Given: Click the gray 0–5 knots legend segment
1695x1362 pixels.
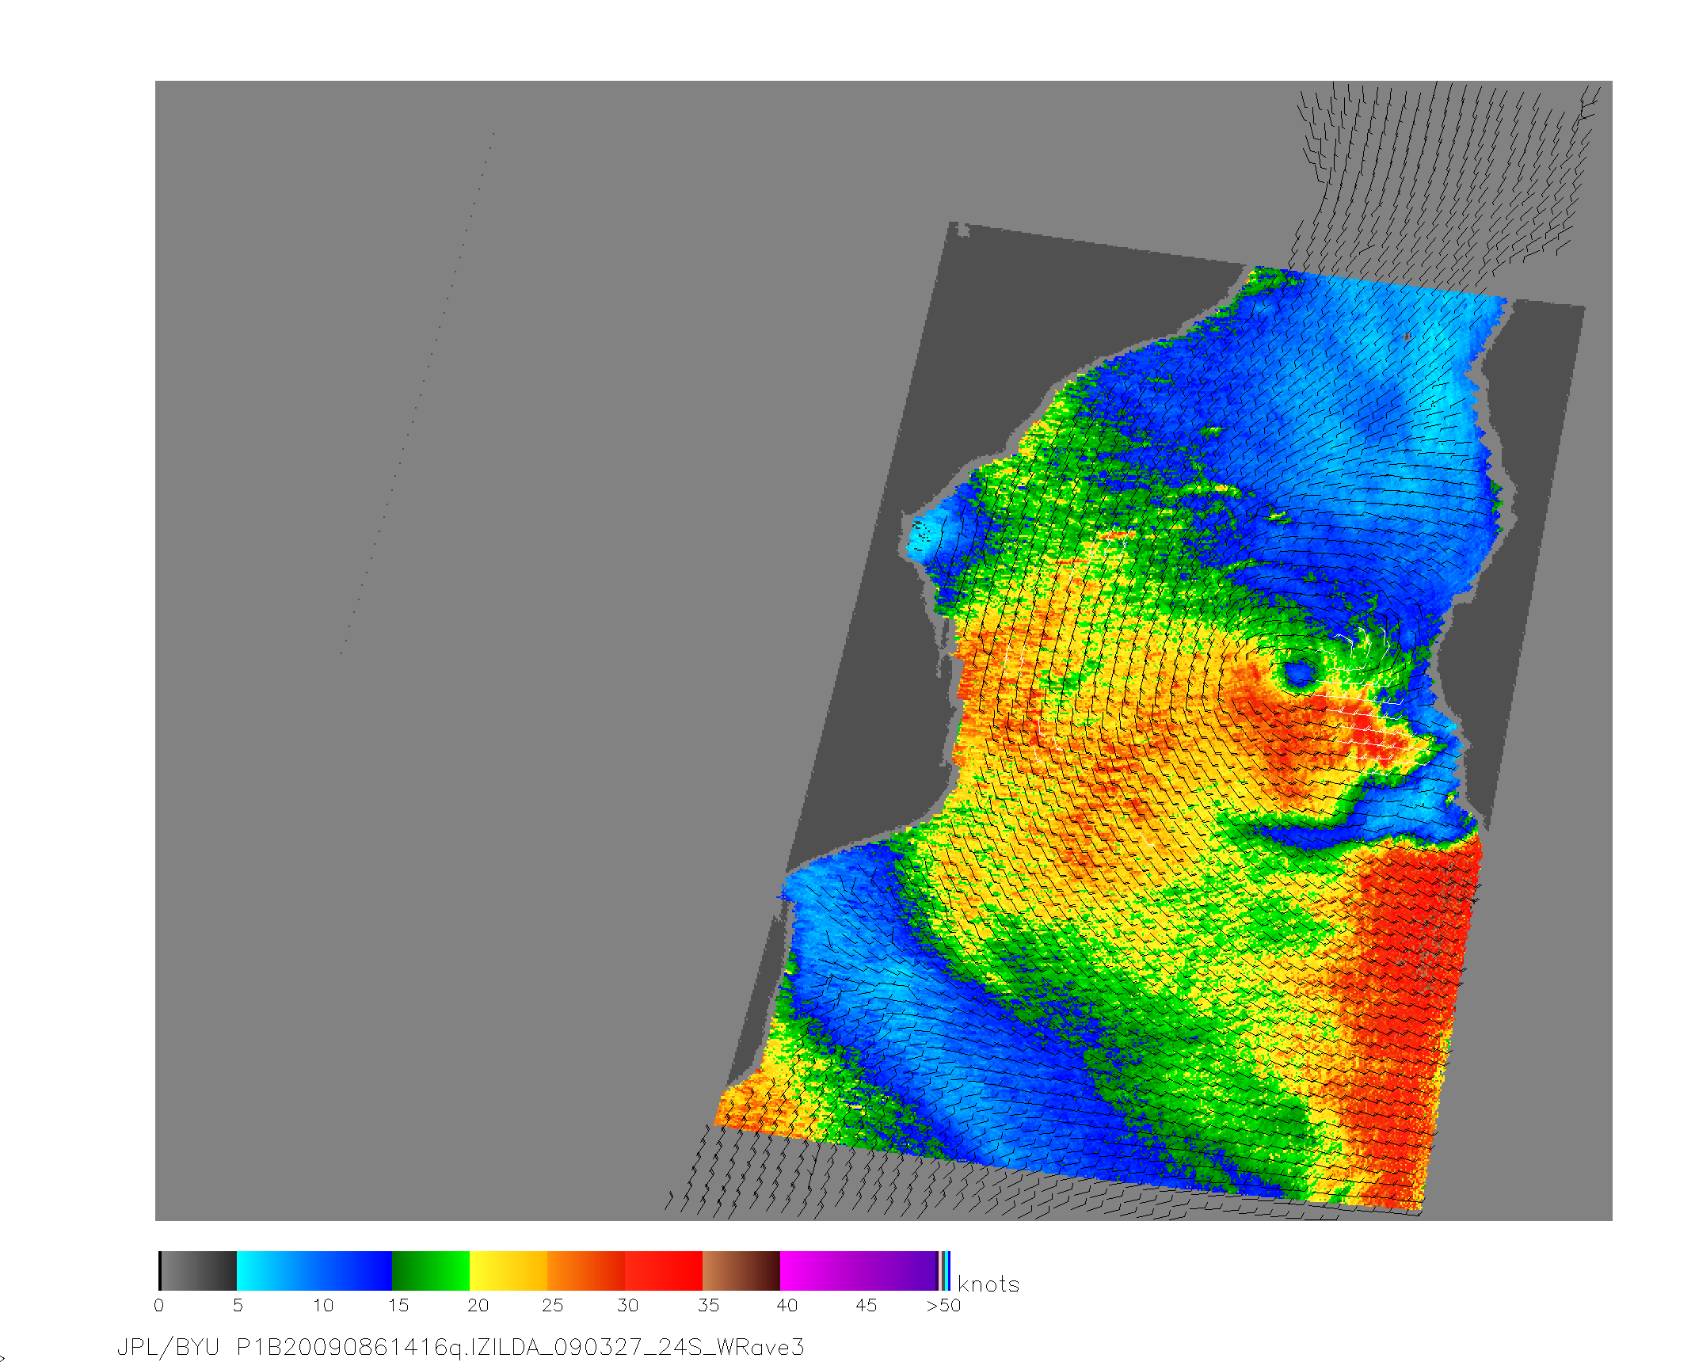Looking at the screenshot, I should (198, 1271).
